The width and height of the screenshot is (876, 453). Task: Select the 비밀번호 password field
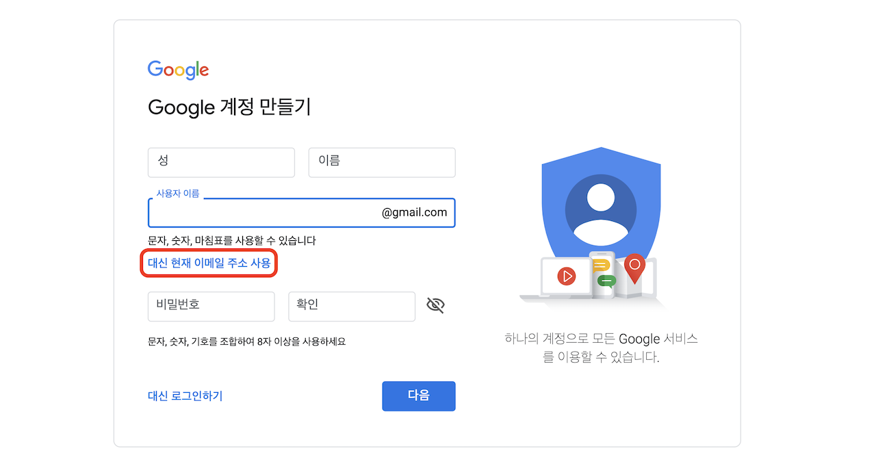point(211,306)
